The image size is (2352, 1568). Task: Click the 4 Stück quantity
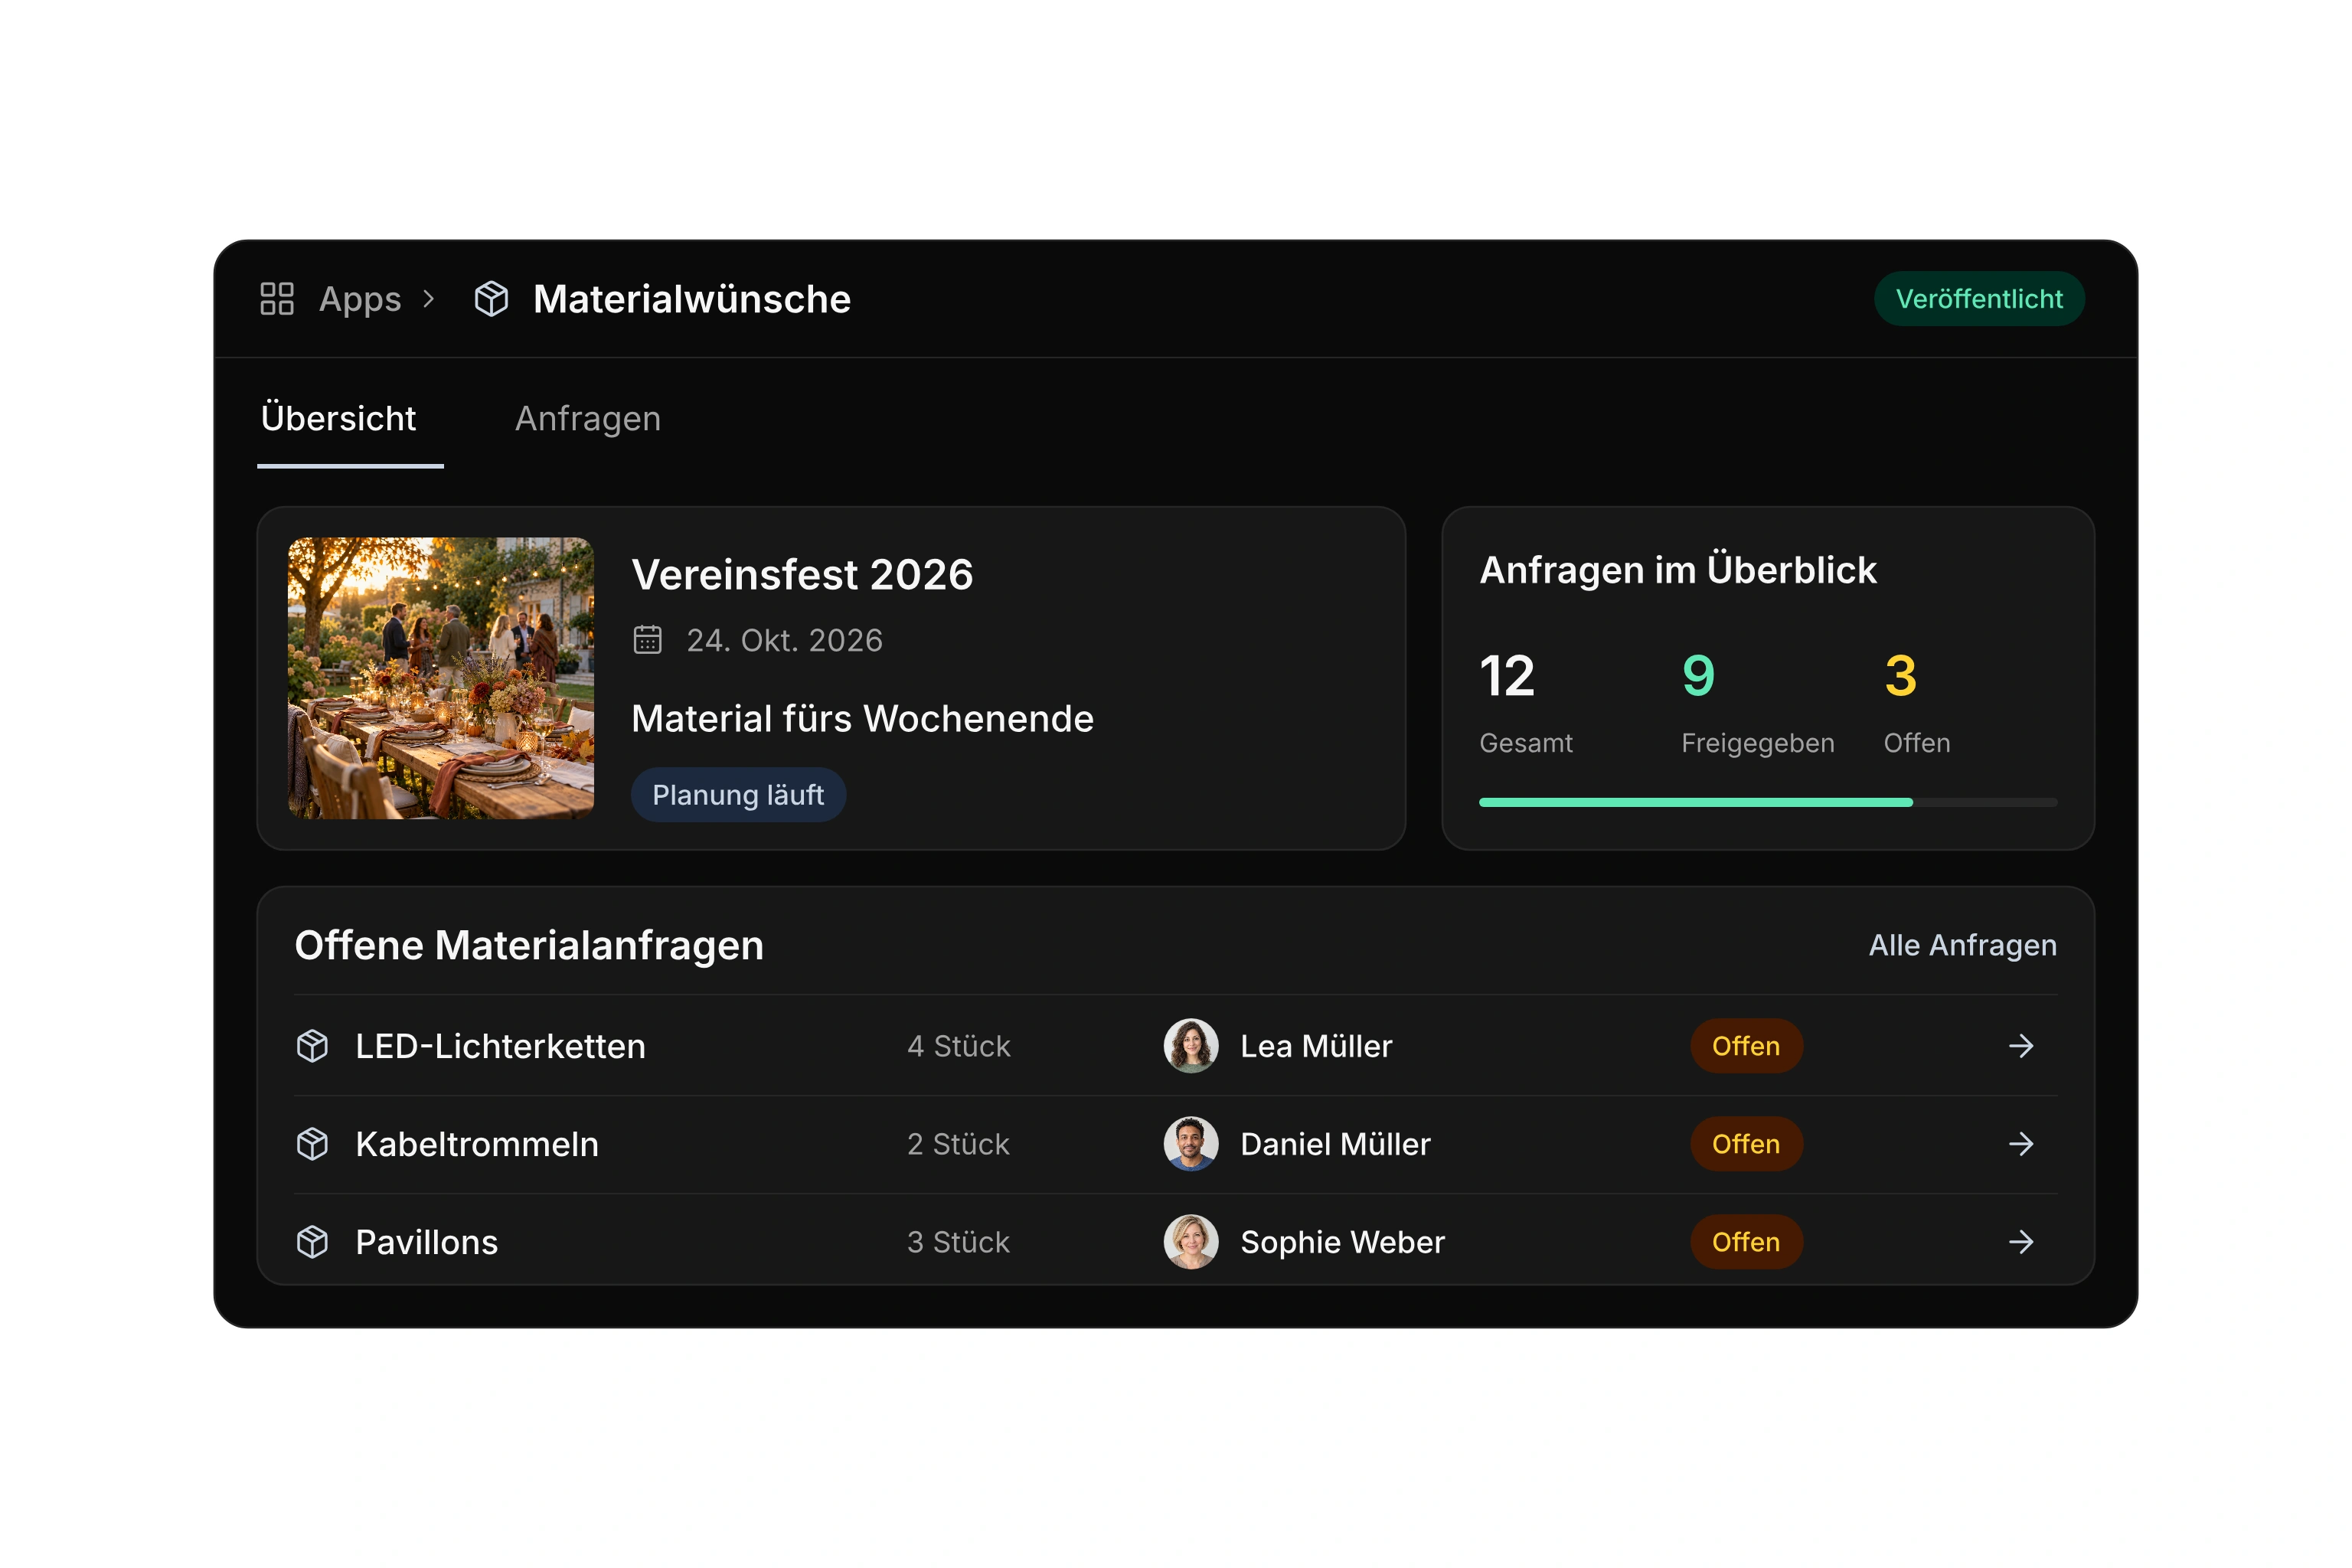[959, 1046]
